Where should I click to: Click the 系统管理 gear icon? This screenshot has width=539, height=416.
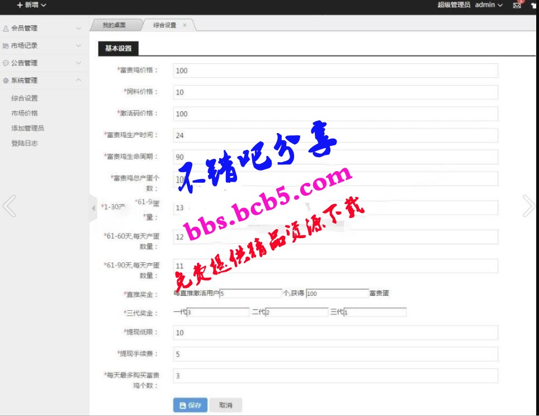click(6, 81)
